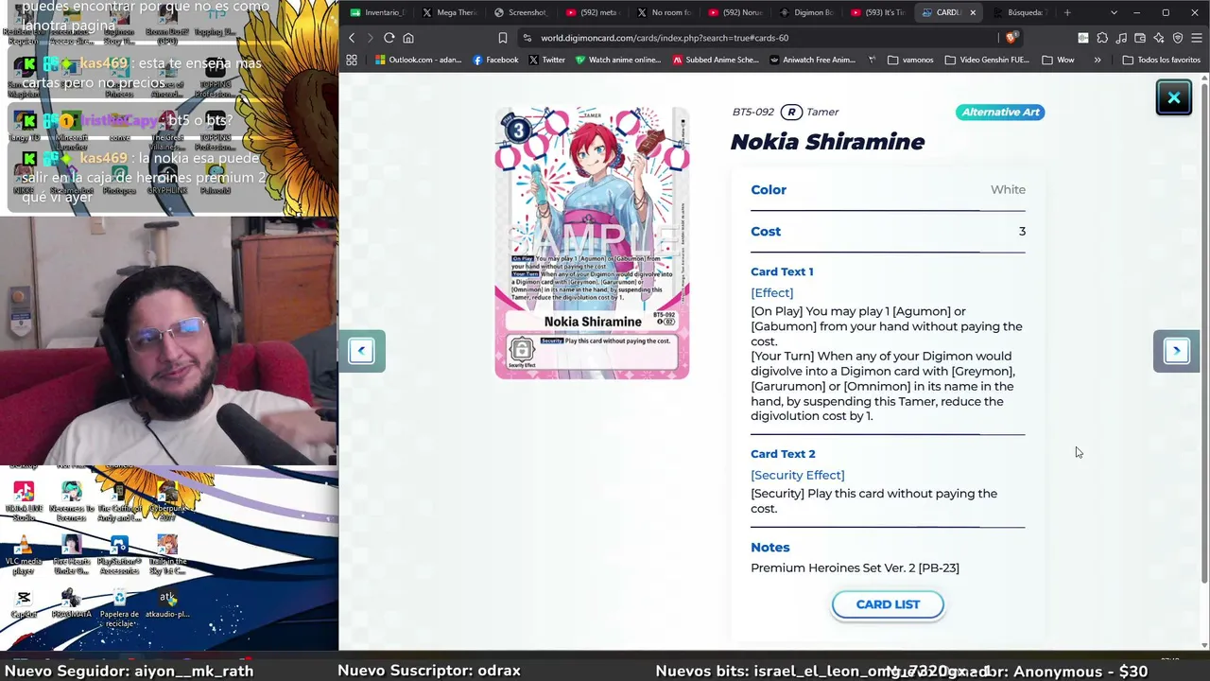Open CapCut desktop shortcut
This screenshot has height=681, width=1210.
pyautogui.click(x=24, y=604)
